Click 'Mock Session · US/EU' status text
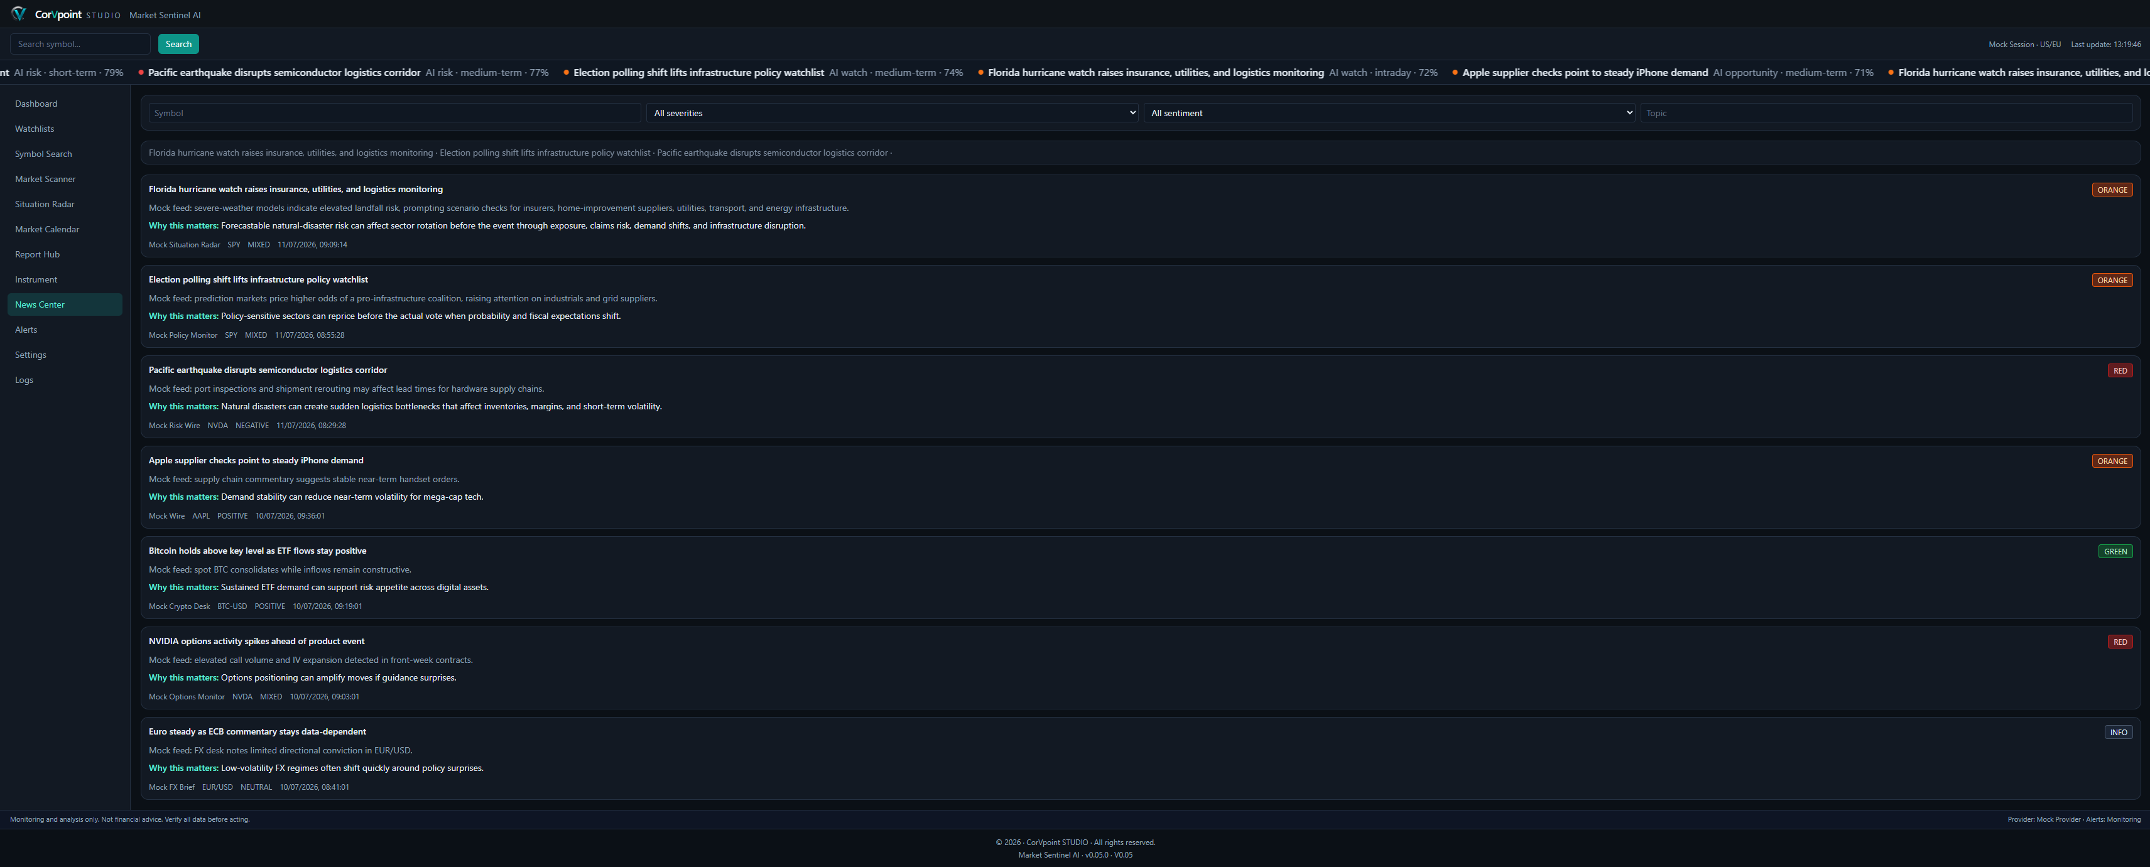This screenshot has width=2150, height=867. pyautogui.click(x=2024, y=44)
